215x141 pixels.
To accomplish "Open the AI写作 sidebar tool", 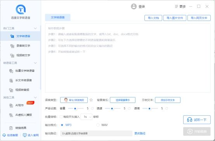I will [x=20, y=105].
